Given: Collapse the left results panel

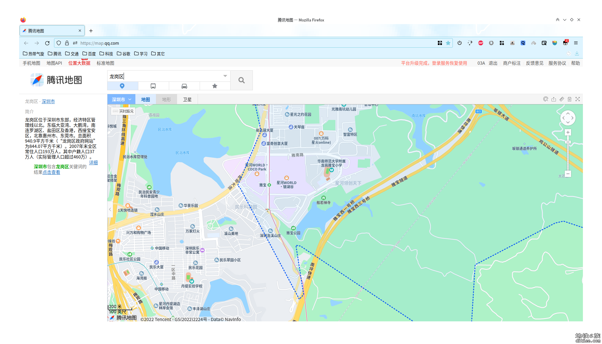Looking at the screenshot, I should (110, 209).
